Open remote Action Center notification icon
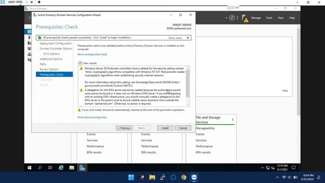Image resolution: width=325 pixels, height=183 pixels. (x=294, y=168)
